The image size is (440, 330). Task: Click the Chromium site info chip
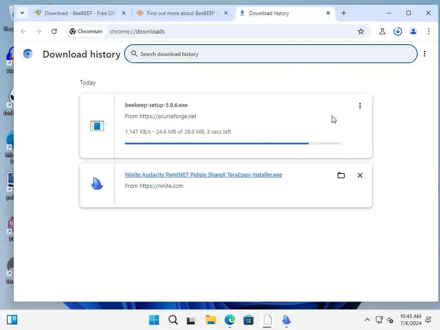[x=86, y=31]
